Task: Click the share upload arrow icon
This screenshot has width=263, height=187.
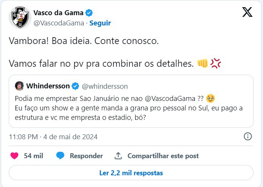Action: [118, 156]
